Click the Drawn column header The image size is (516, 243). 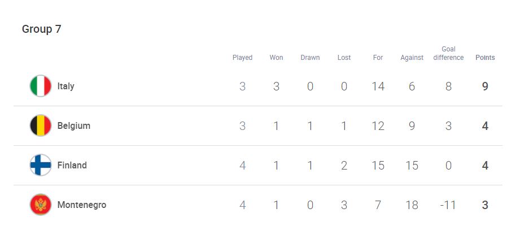pos(310,58)
